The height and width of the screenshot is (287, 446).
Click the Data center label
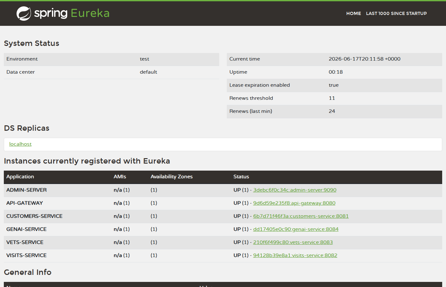[20, 72]
